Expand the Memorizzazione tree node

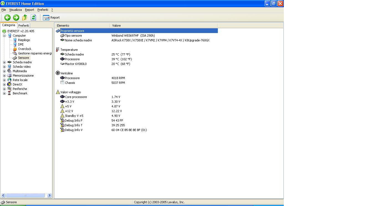[x=4, y=76]
